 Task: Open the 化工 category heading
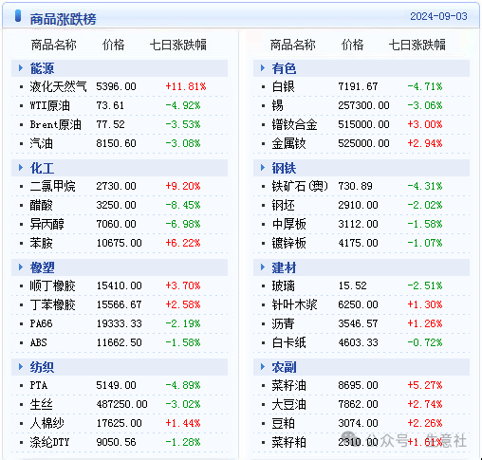coord(42,168)
